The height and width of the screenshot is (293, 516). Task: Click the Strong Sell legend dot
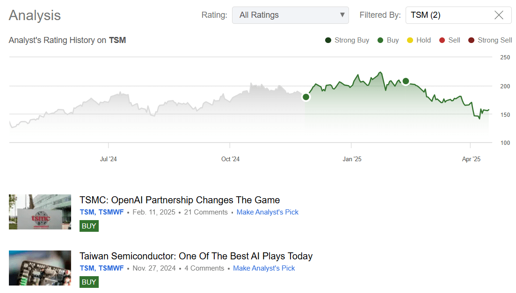click(x=471, y=40)
